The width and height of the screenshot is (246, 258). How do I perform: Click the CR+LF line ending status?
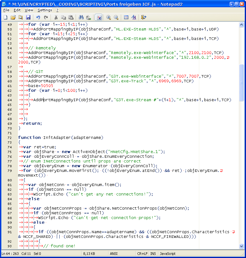142,254
